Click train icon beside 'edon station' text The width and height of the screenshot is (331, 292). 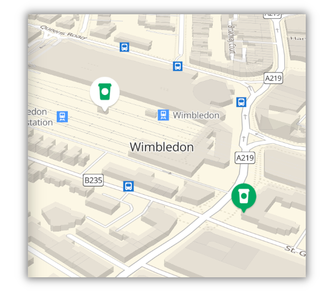pos(63,117)
